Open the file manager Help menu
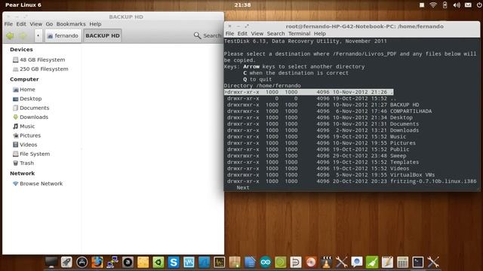This screenshot has width=483, height=271. tap(95, 24)
